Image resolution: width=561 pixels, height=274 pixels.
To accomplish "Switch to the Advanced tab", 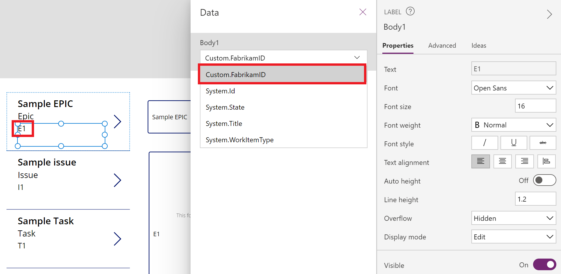I will point(442,46).
